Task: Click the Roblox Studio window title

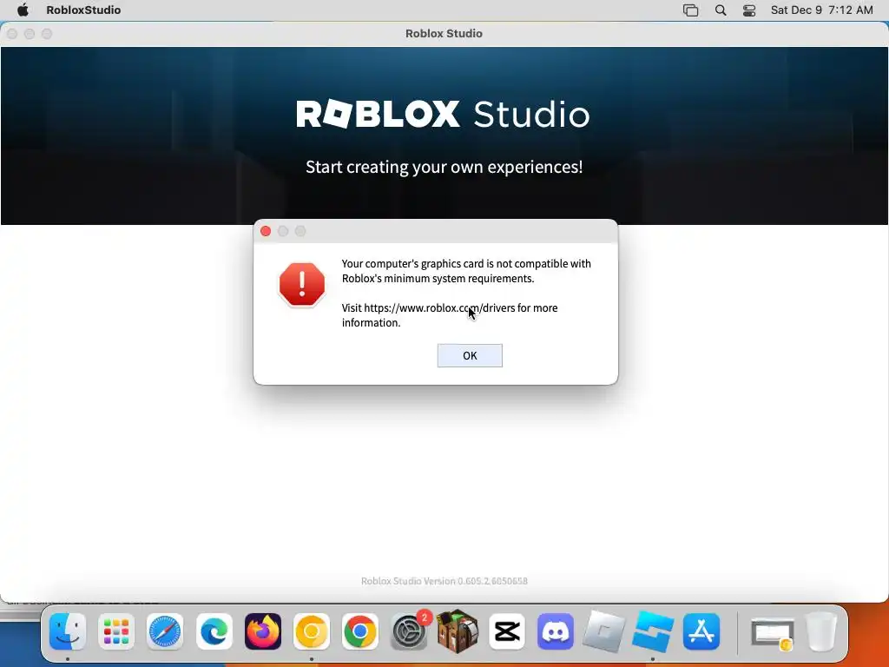Action: coord(444,34)
